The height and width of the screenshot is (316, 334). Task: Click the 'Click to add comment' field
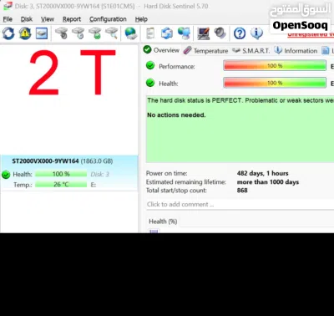pyautogui.click(x=240, y=204)
